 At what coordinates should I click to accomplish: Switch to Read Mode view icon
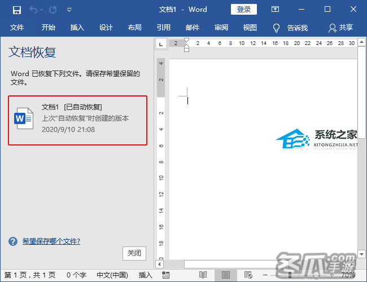tap(203, 275)
